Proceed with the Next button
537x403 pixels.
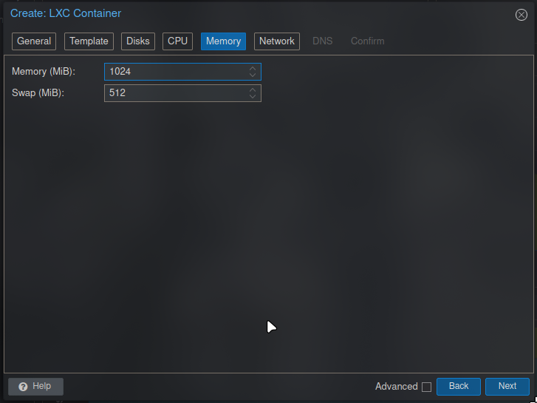pyautogui.click(x=507, y=386)
